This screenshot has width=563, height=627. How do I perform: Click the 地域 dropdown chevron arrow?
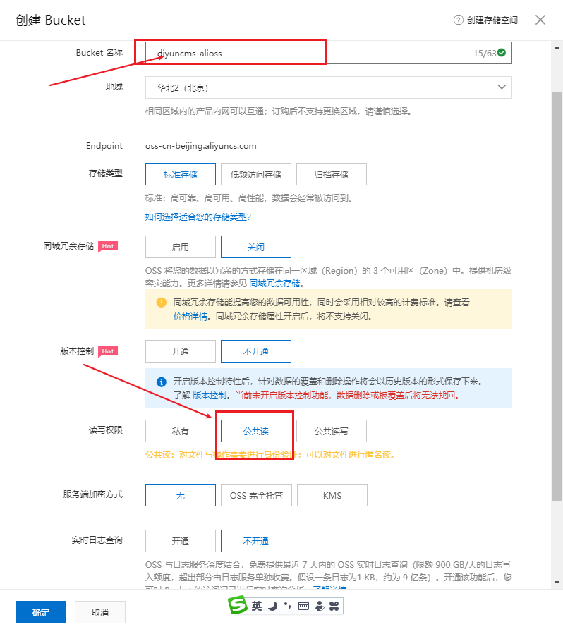[x=502, y=87]
